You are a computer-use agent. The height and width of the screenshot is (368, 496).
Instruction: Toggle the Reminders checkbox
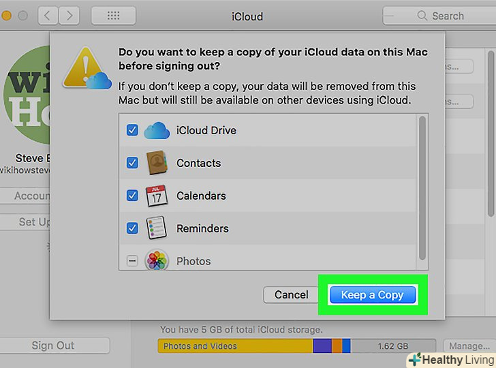pyautogui.click(x=132, y=228)
